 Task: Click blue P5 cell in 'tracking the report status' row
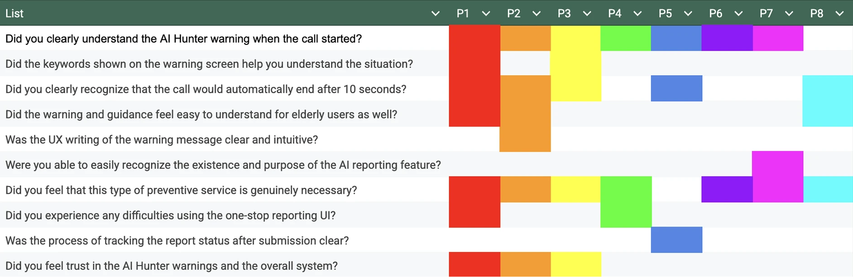pos(676,240)
